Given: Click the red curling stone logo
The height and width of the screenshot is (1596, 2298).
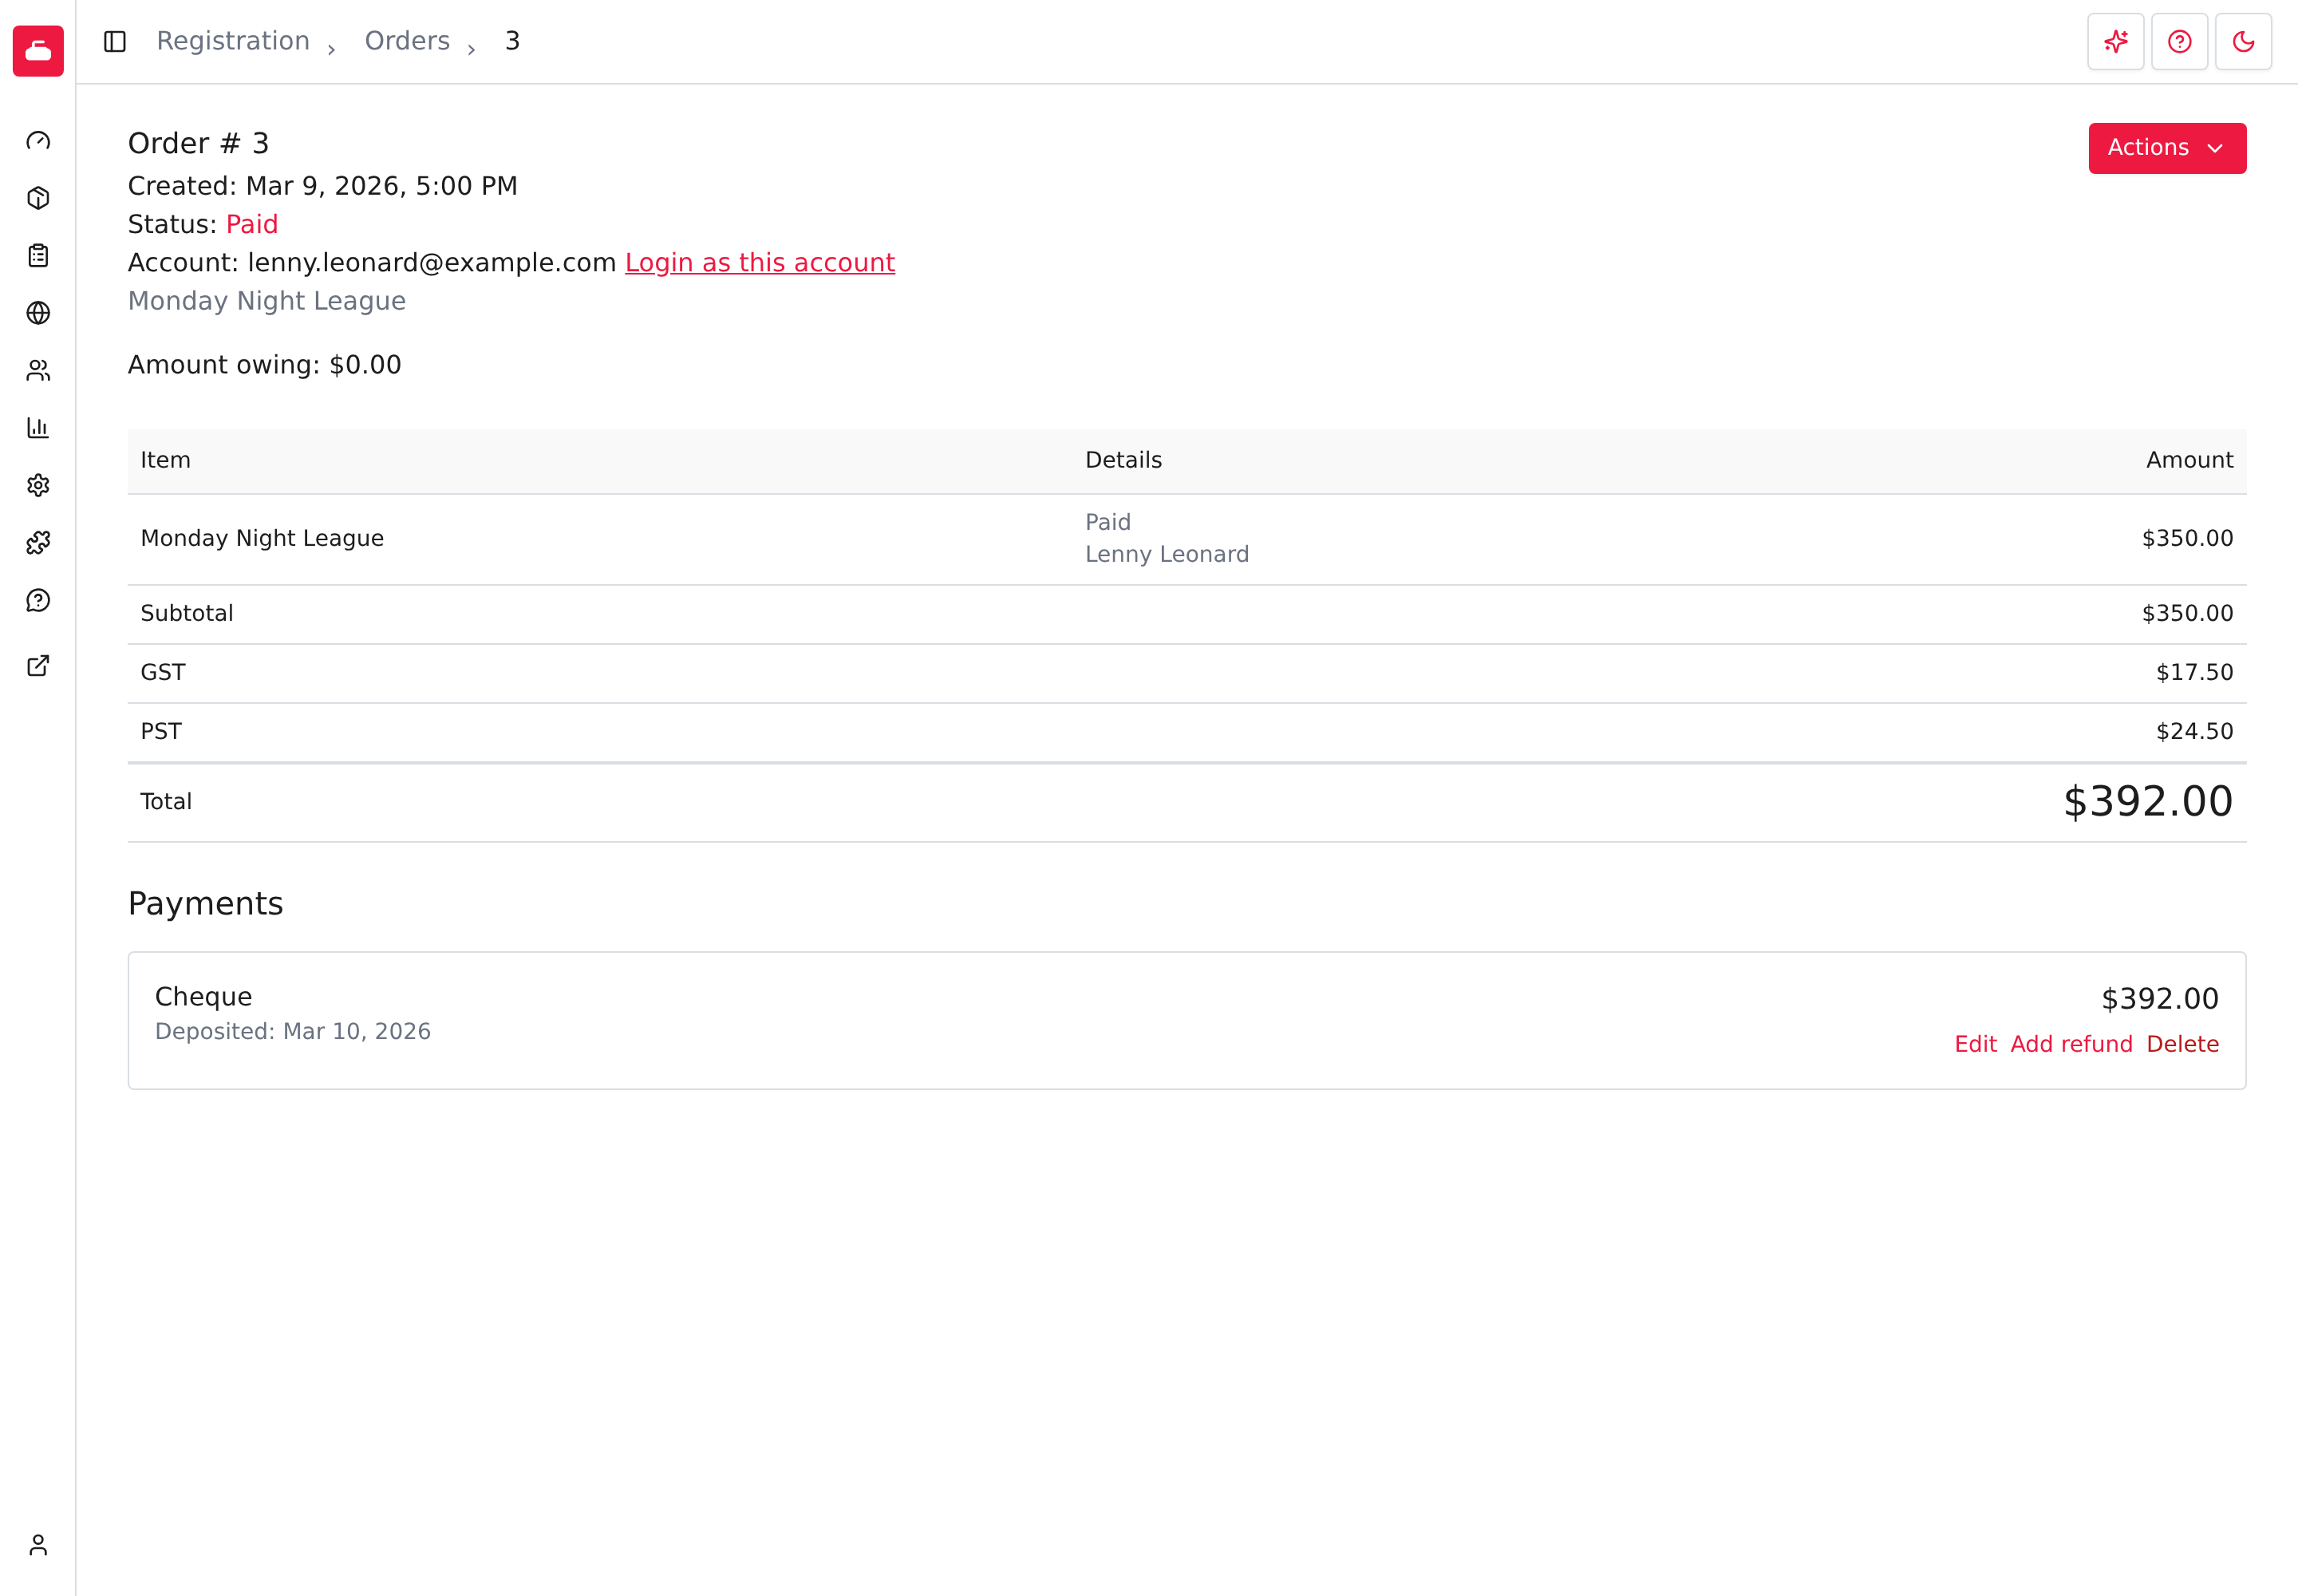Looking at the screenshot, I should (38, 51).
